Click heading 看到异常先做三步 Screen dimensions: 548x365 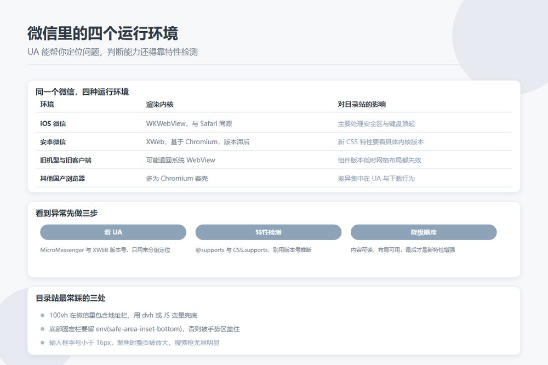(x=66, y=213)
